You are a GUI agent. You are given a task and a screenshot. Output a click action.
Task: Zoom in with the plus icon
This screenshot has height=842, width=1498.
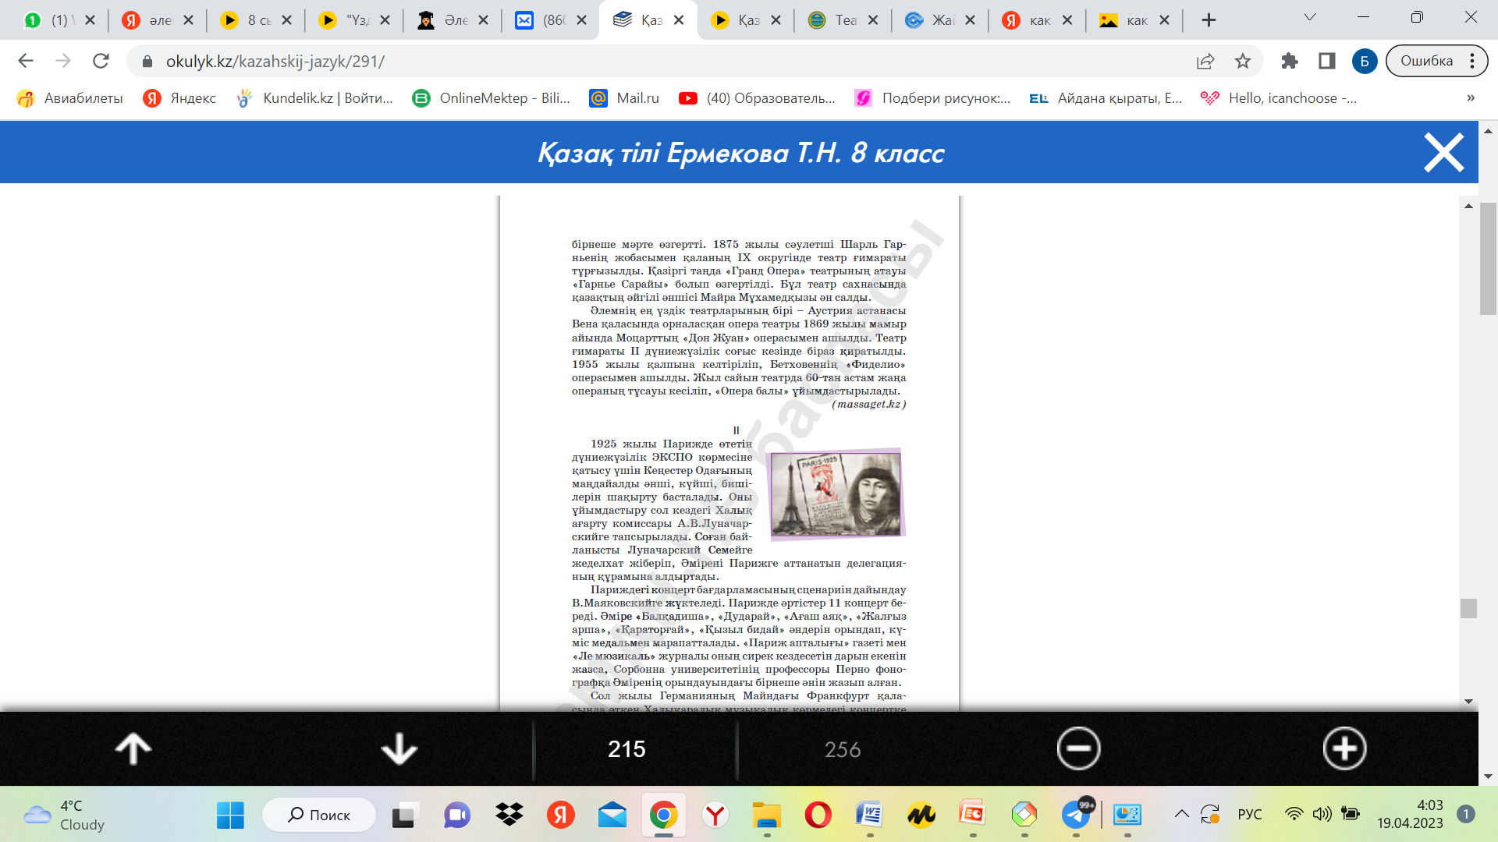pyautogui.click(x=1344, y=748)
